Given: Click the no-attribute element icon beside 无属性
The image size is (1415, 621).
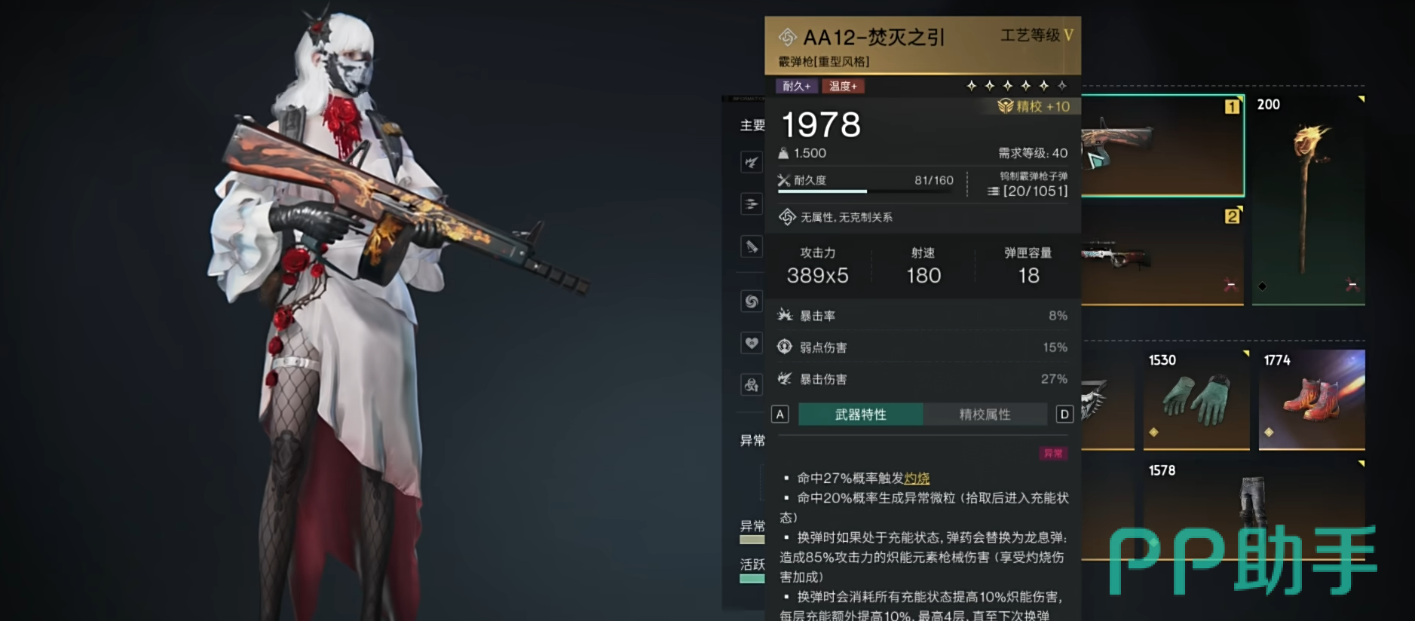Looking at the screenshot, I should click(787, 217).
